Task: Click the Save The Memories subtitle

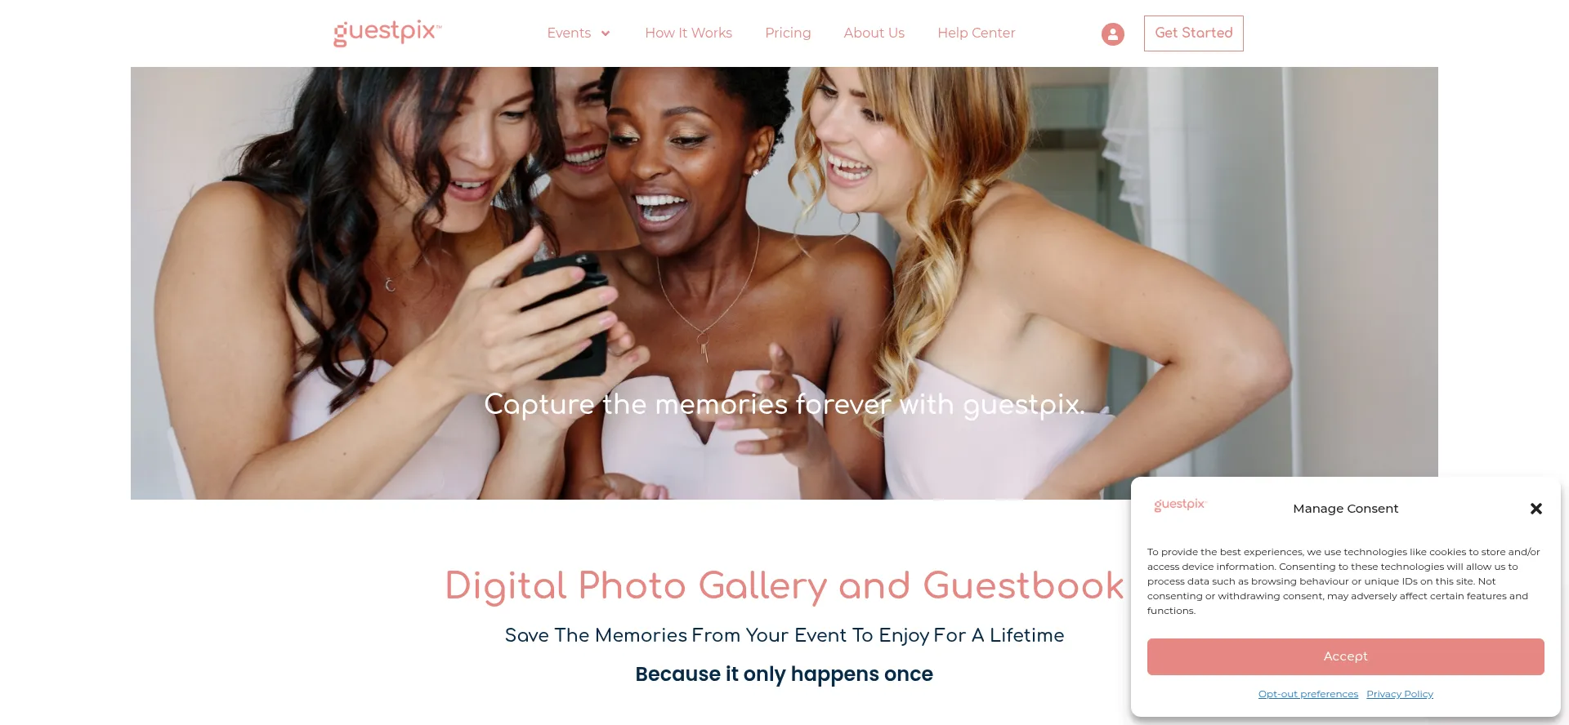Action: pos(784,635)
